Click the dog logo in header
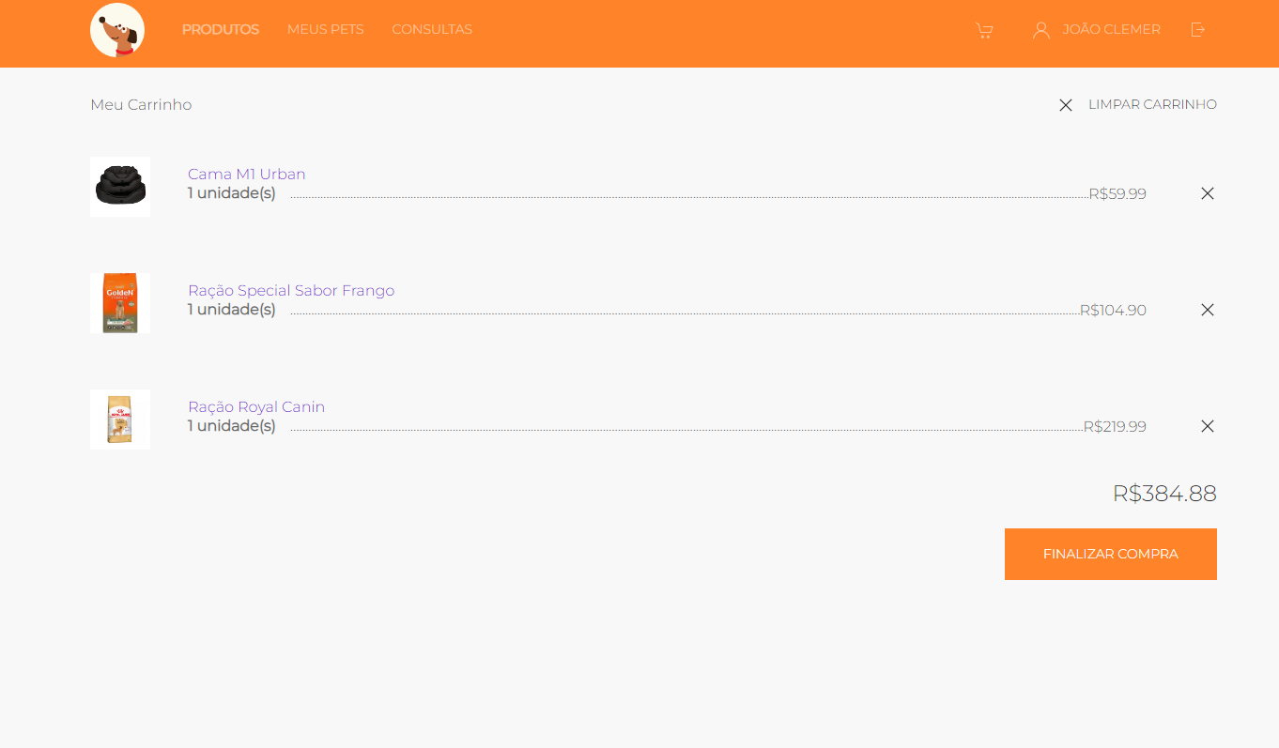The height and width of the screenshot is (748, 1279). tap(117, 30)
